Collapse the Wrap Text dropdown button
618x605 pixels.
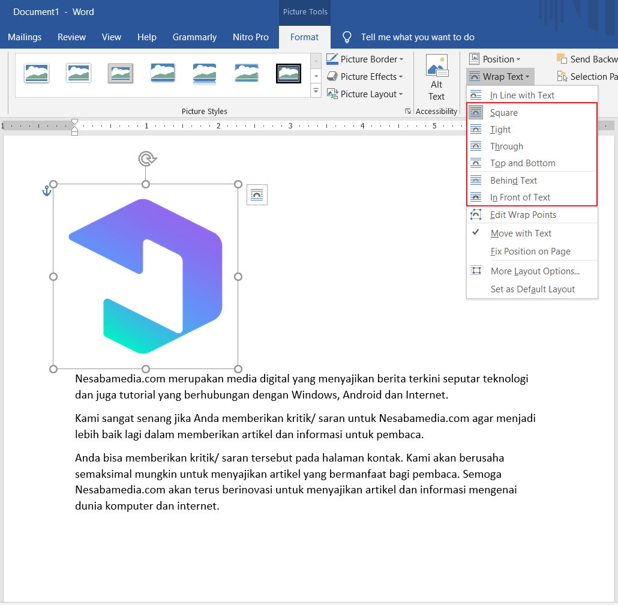pos(500,76)
